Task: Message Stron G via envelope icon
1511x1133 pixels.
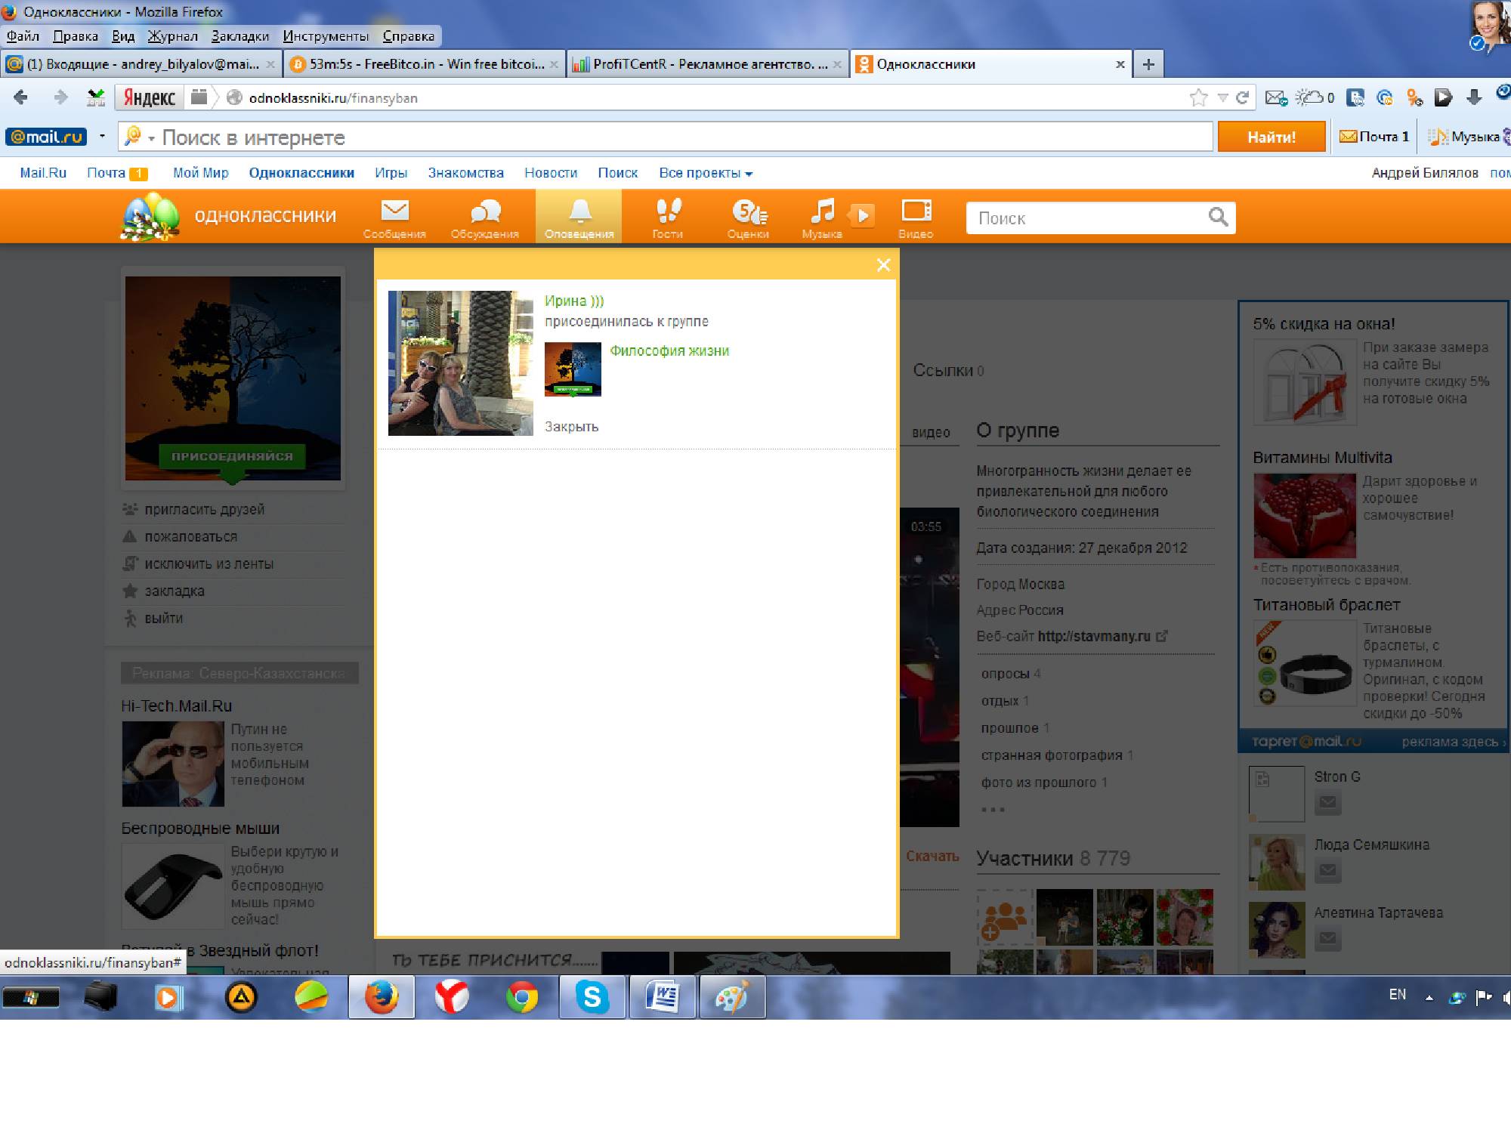Action: pos(1327,803)
